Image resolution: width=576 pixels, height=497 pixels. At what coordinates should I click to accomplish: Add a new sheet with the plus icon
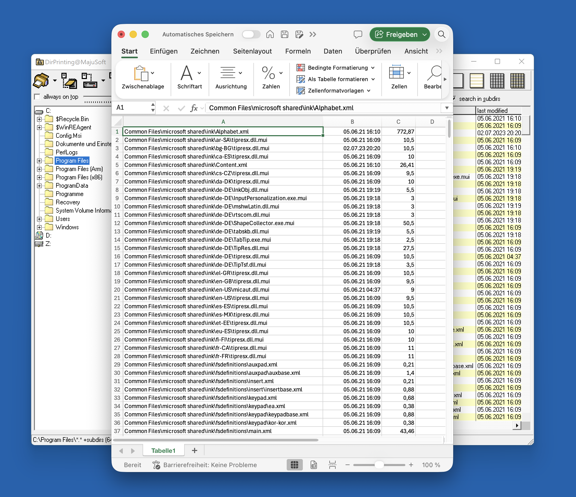coord(195,450)
